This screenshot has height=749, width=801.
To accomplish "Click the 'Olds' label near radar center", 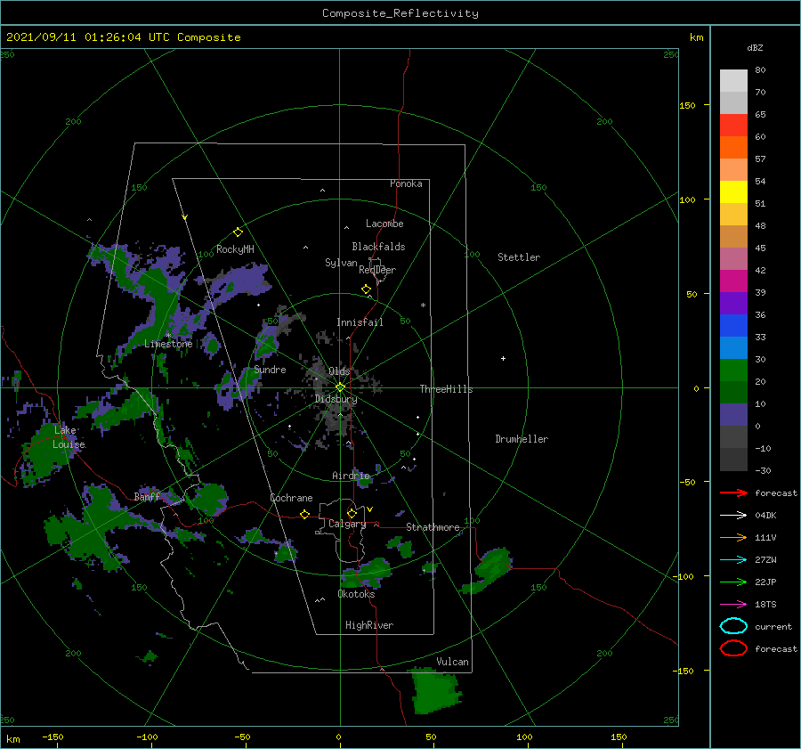I will [x=339, y=371].
